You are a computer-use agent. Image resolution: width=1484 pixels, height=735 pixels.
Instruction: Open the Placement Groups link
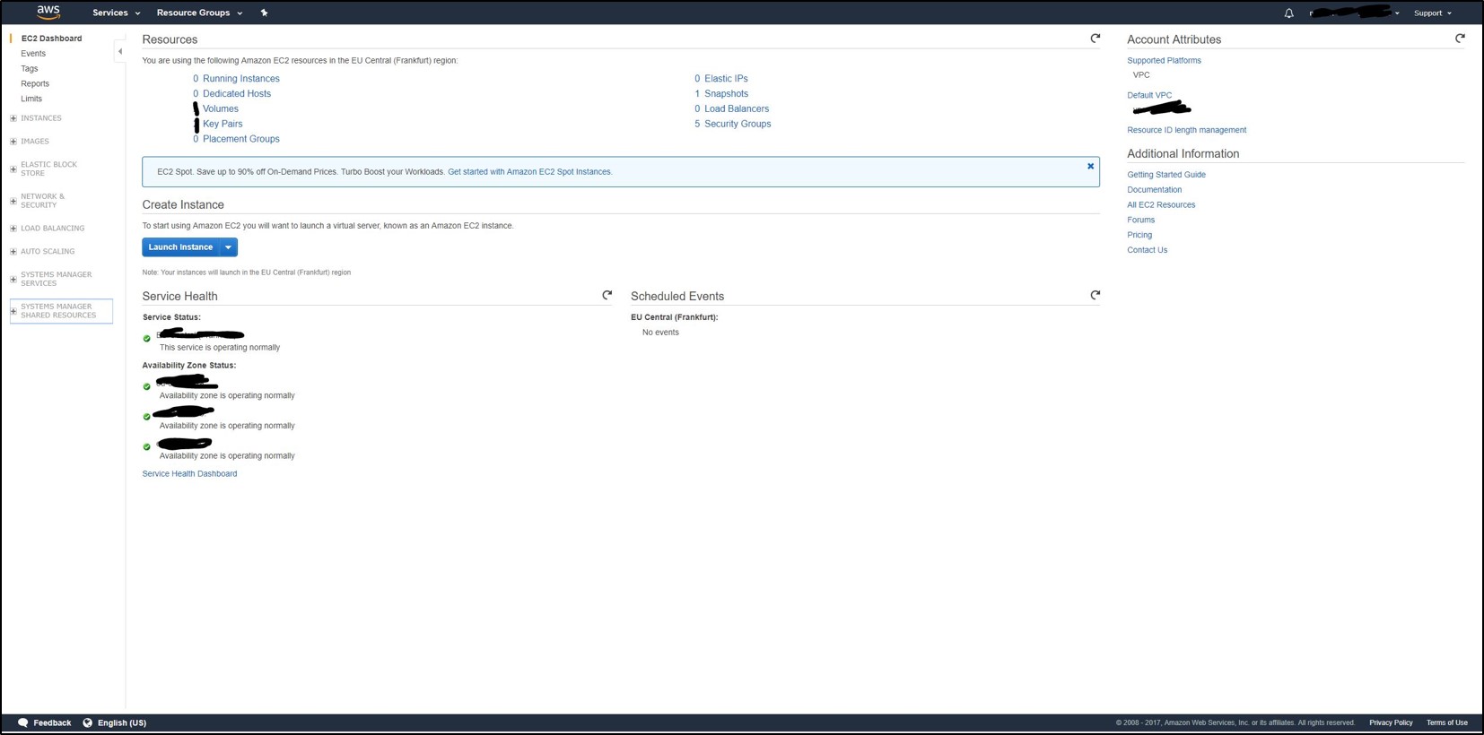241,140
